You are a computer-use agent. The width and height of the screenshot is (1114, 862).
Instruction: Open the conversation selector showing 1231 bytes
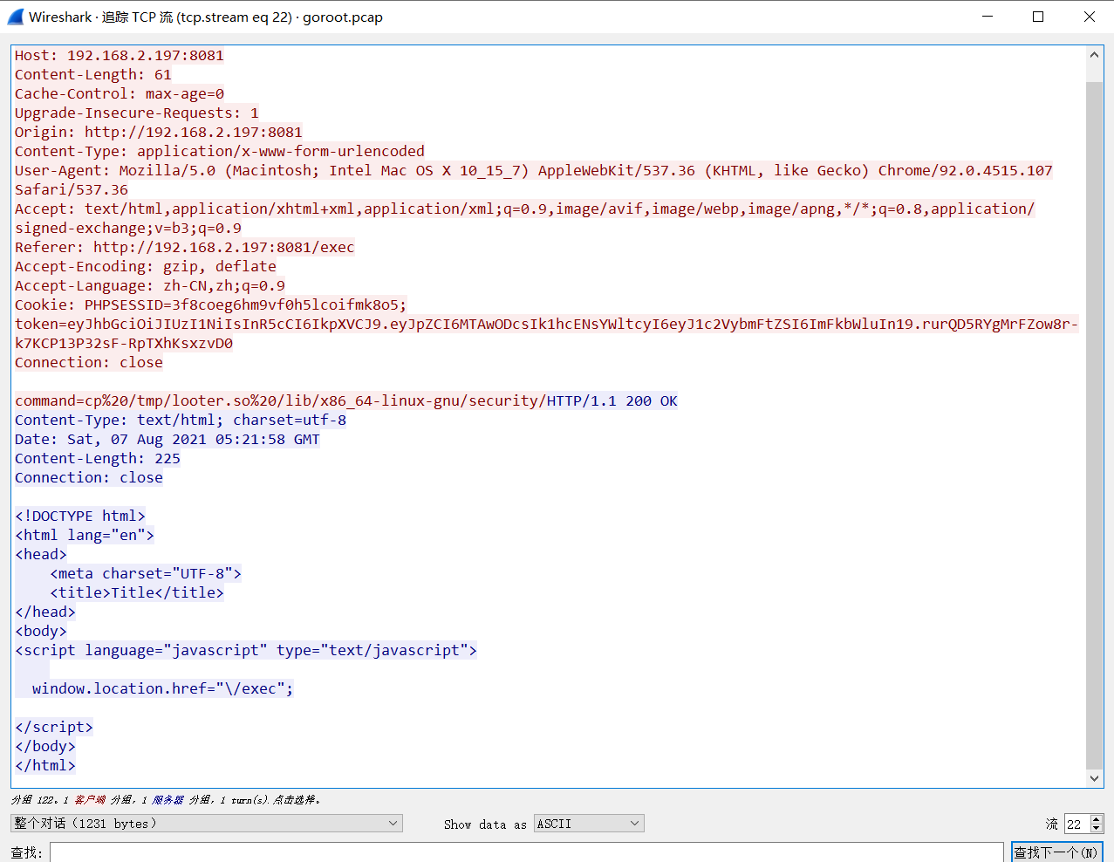coord(207,823)
